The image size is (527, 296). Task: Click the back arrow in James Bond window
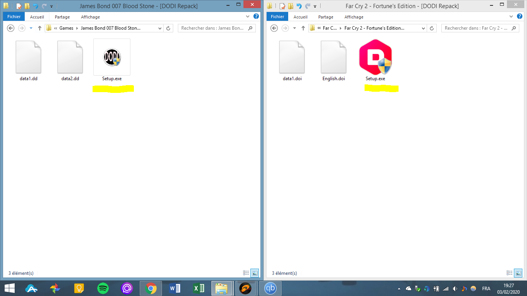[x=11, y=28]
